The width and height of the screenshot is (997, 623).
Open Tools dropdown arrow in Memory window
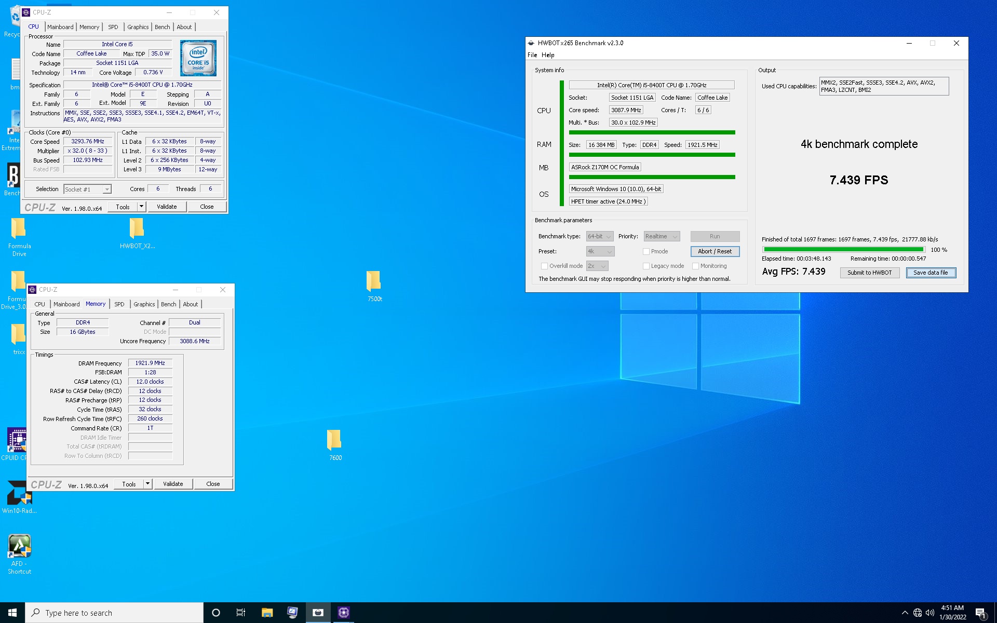click(x=147, y=484)
